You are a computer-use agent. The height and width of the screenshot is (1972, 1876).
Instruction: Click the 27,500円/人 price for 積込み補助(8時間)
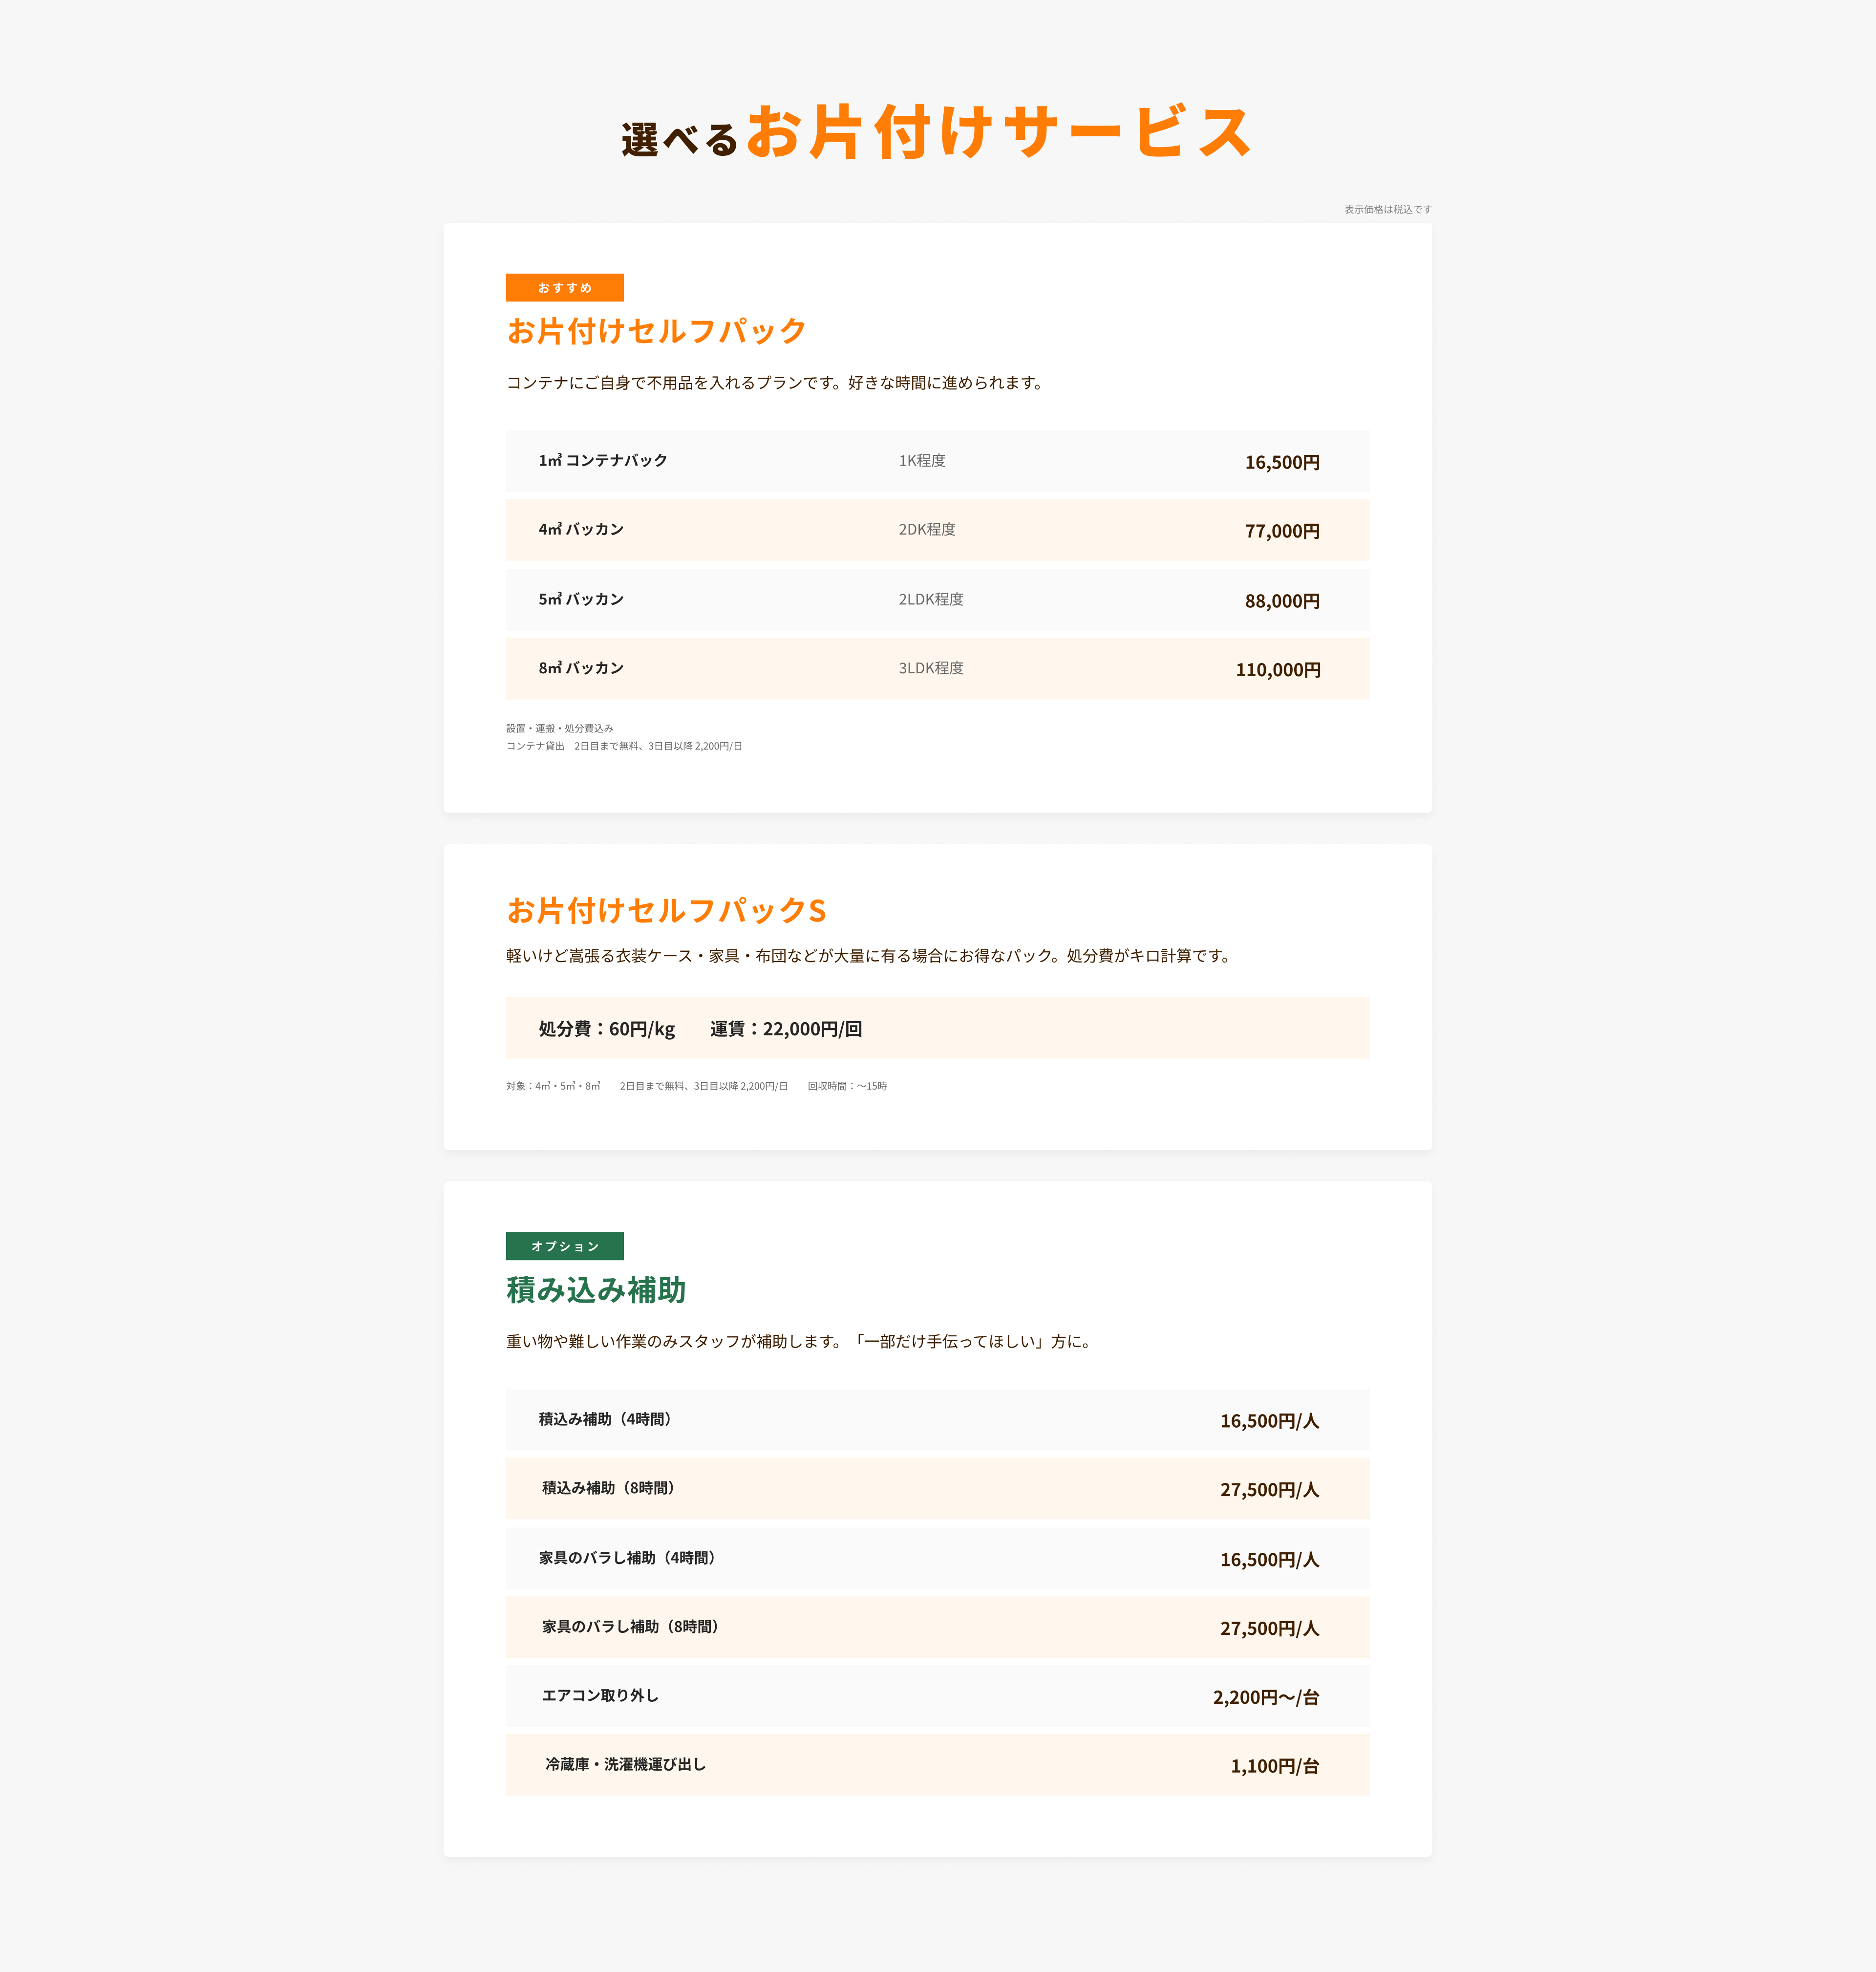[x=1269, y=1490]
